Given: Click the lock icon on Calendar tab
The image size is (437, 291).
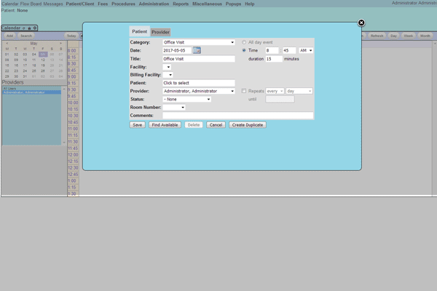Looking at the screenshot, I should (30, 28).
